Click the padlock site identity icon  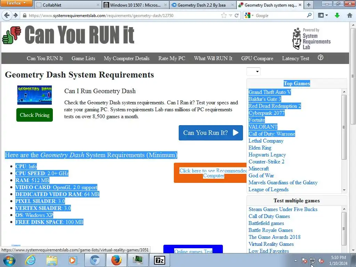pos(25,15)
